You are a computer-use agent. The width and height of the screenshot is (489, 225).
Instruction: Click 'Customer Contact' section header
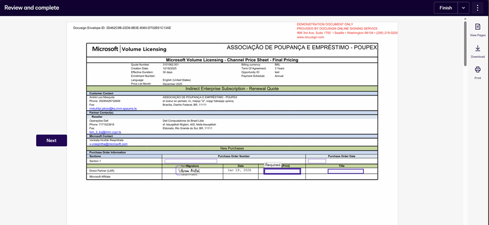pos(101,93)
